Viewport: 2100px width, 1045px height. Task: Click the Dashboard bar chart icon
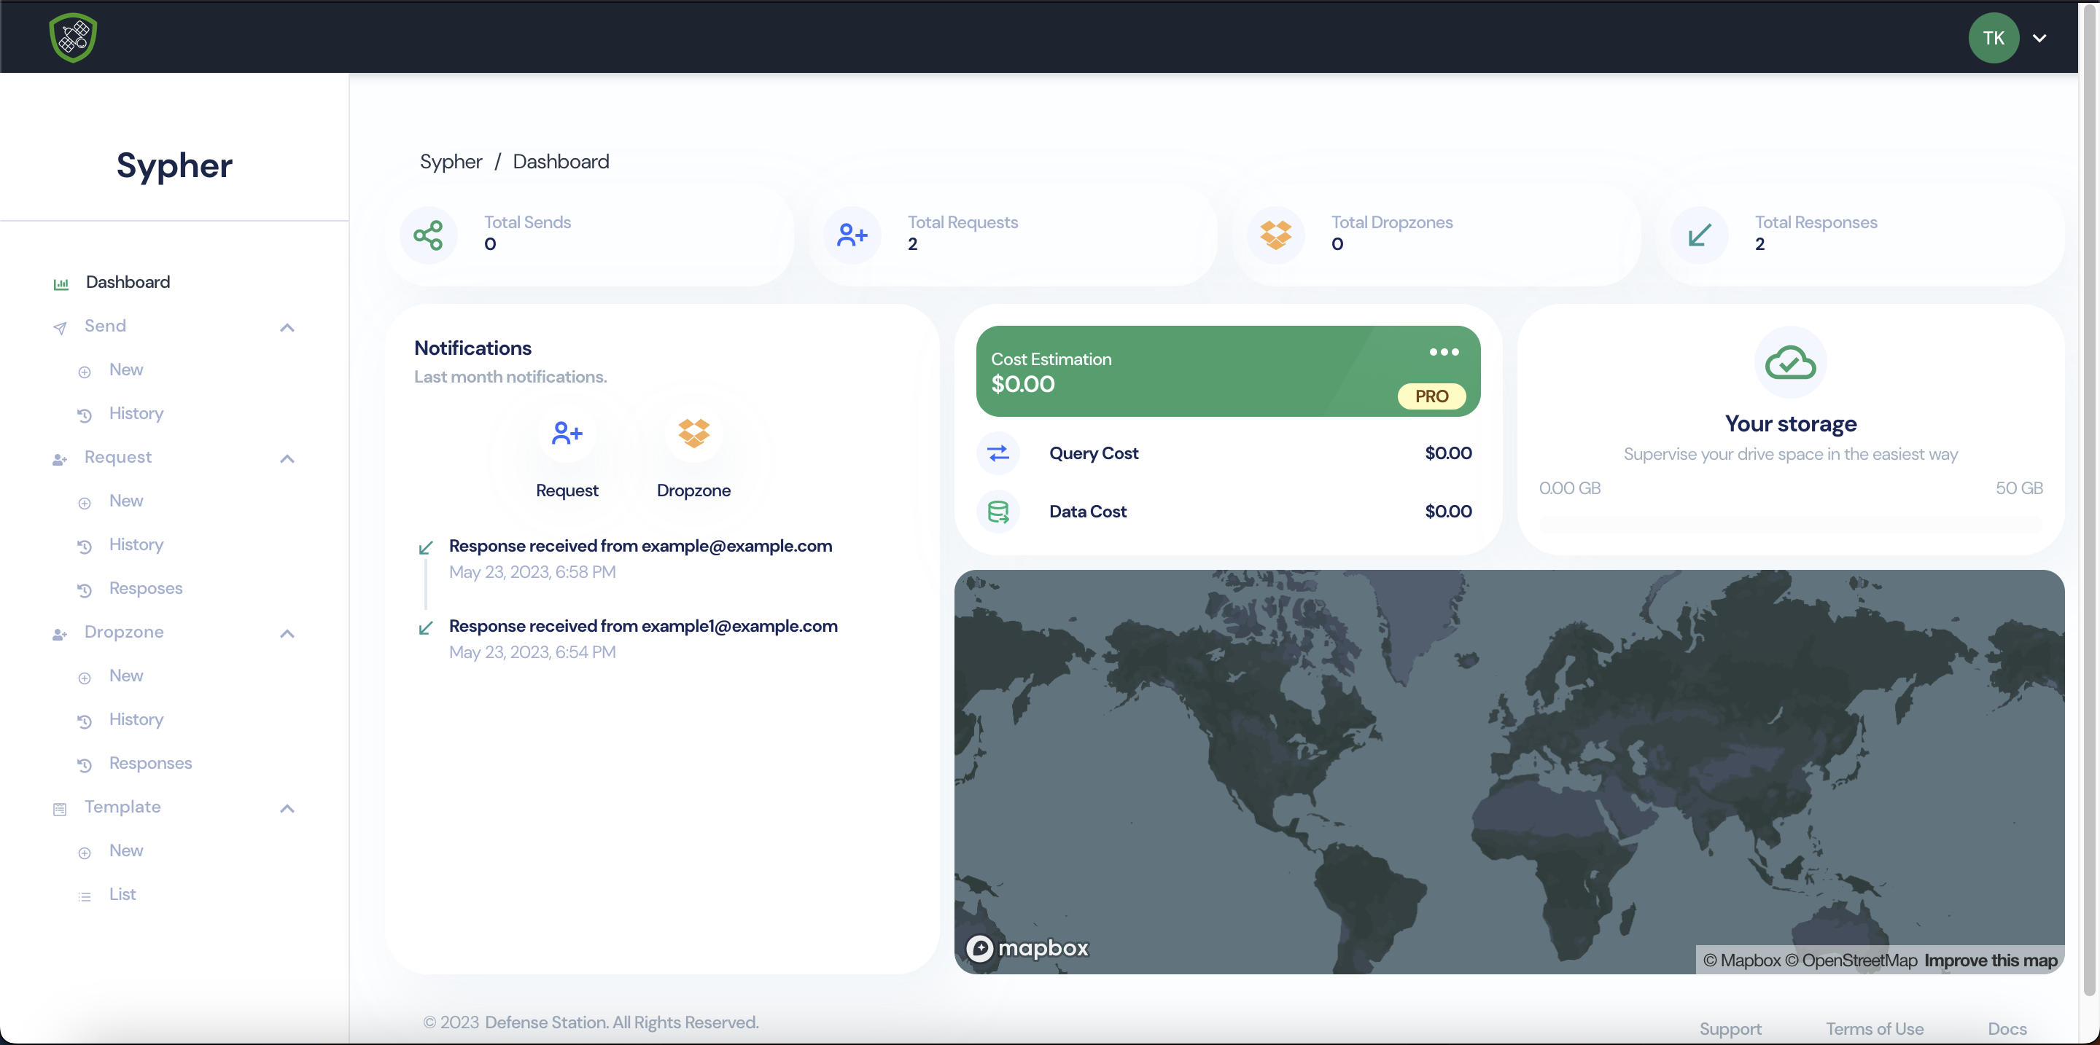61,284
